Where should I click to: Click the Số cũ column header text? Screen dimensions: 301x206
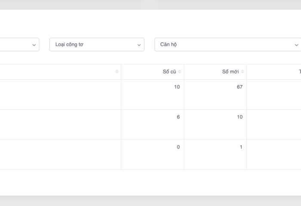coord(169,72)
